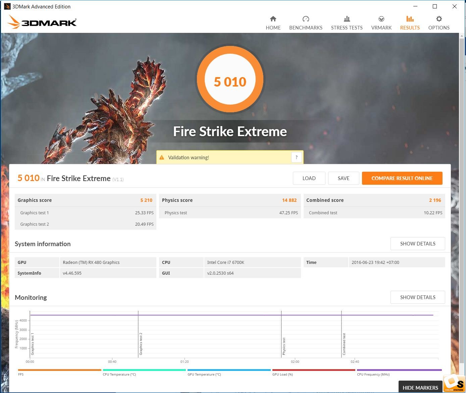Image resolution: width=466 pixels, height=393 pixels.
Task: Minimize the 3DMark window
Action: tap(415, 6)
